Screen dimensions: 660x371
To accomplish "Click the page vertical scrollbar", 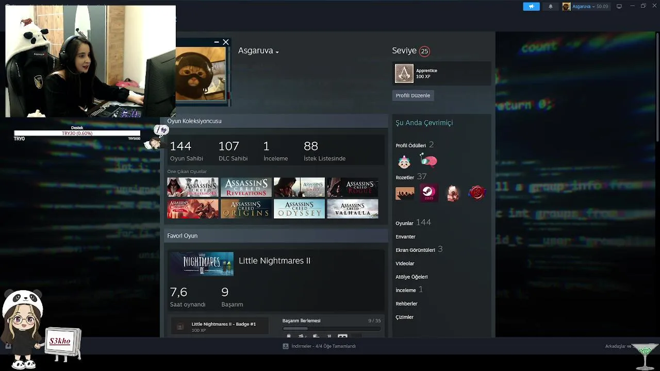I will point(657,88).
